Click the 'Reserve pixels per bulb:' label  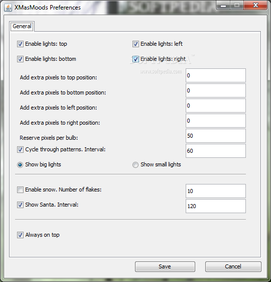click(49, 138)
